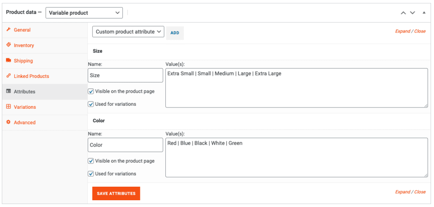This screenshot has width=434, height=207.
Task: Click the Advanced gear icon
Action: coord(8,122)
